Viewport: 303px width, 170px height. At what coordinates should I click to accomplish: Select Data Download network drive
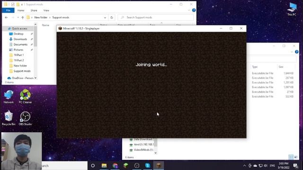(142, 139)
